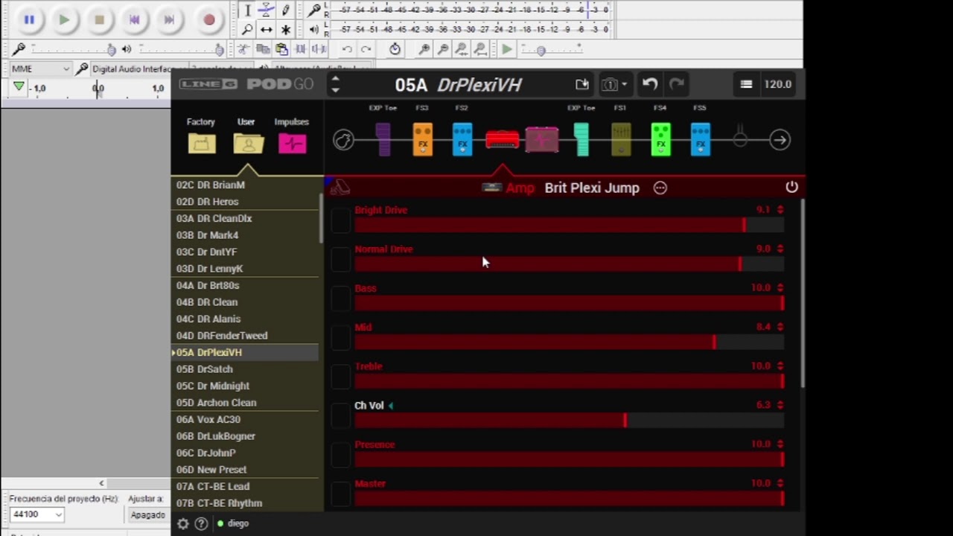
Task: Select the blue FS2 effect block
Action: pyautogui.click(x=462, y=140)
